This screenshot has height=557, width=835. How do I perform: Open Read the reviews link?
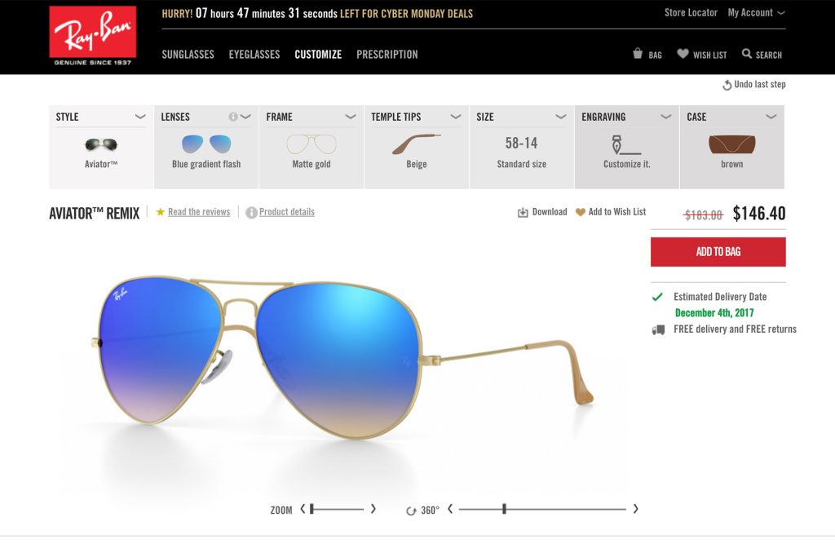[199, 212]
